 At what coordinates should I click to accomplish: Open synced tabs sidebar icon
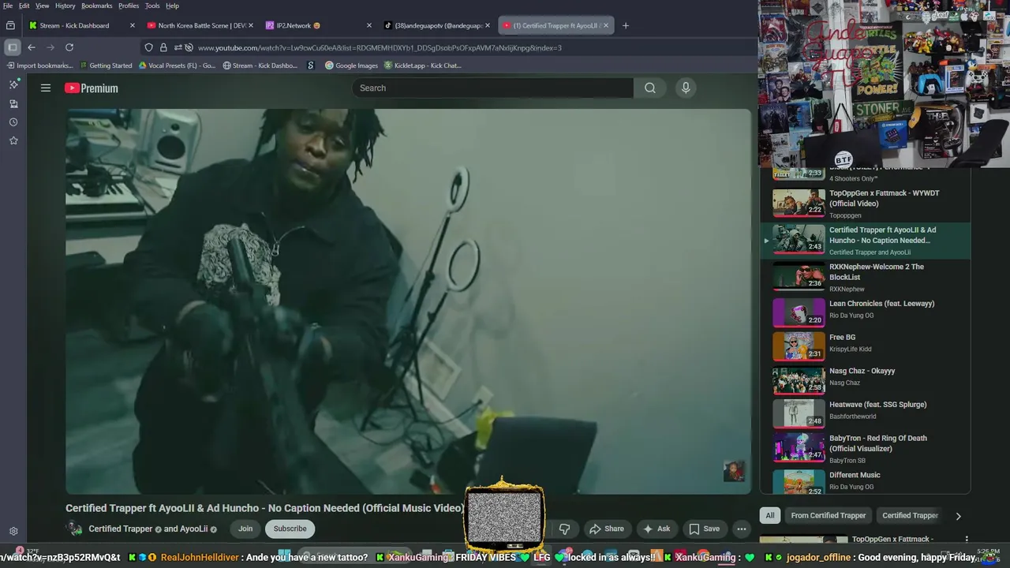[x=13, y=103]
